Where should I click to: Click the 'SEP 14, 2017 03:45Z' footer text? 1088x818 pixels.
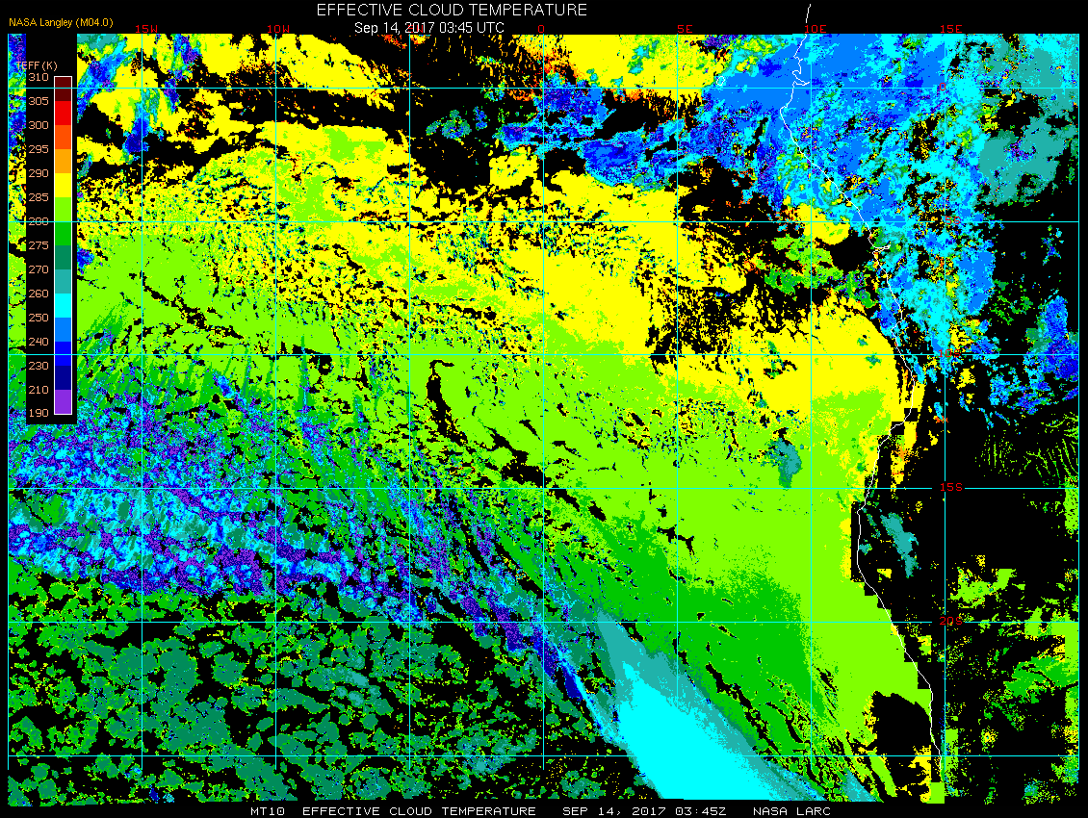point(644,811)
